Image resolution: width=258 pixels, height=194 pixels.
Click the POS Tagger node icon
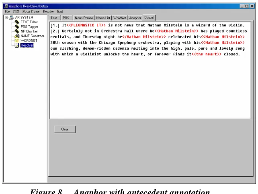[x=17, y=26]
